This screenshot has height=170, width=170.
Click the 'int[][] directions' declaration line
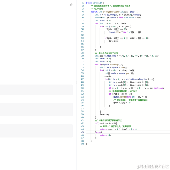click(x=127, y=56)
